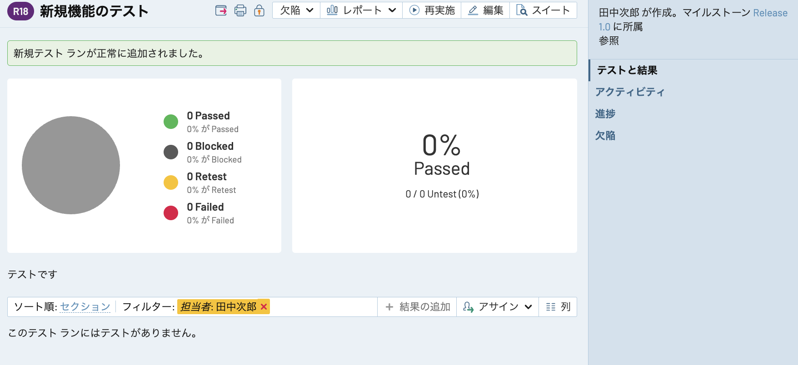Open the 進捗 progress tab
The image size is (798, 365).
point(605,113)
